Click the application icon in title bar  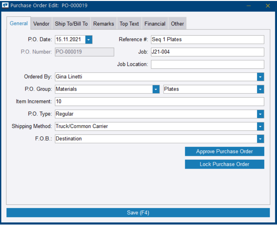(x=5, y=5)
